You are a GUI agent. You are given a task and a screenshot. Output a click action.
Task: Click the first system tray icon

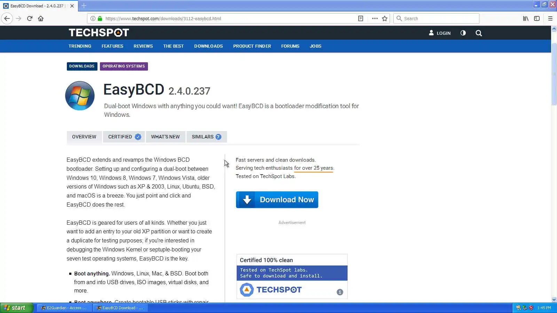[x=518, y=308]
